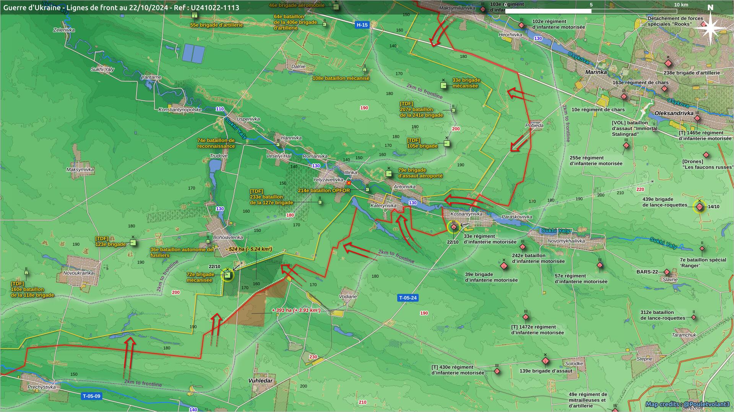Viewport: 734px width, 412px height.
Task: Click the 72e brigade mécanisée unit marker
Action: [227, 275]
